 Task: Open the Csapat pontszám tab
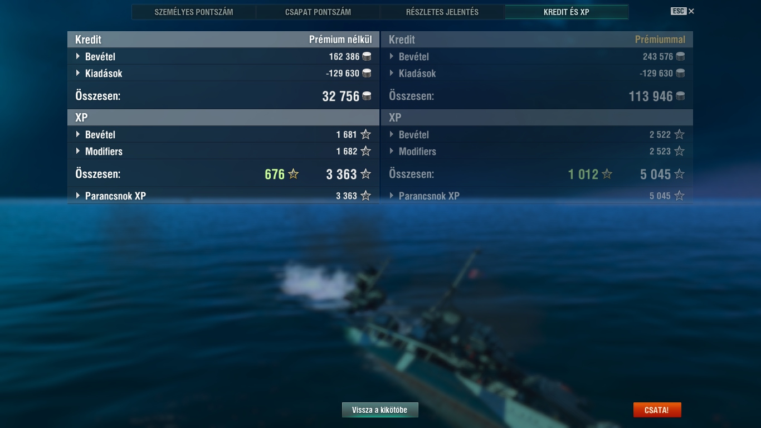(318, 12)
